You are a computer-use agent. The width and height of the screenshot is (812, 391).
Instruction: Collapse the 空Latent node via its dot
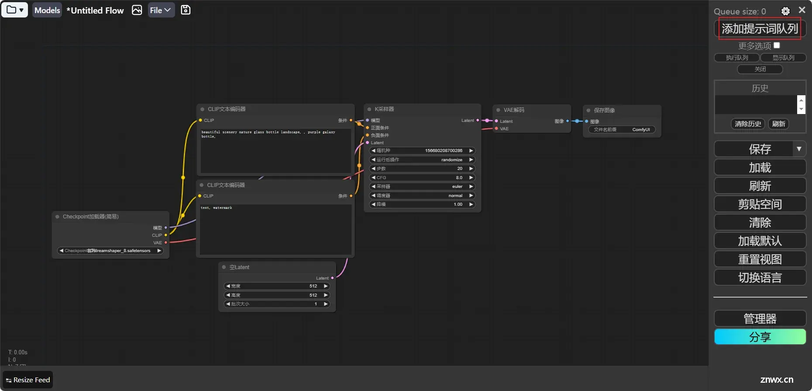224,267
